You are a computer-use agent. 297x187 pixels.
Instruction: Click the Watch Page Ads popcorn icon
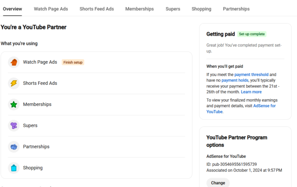tap(14, 62)
